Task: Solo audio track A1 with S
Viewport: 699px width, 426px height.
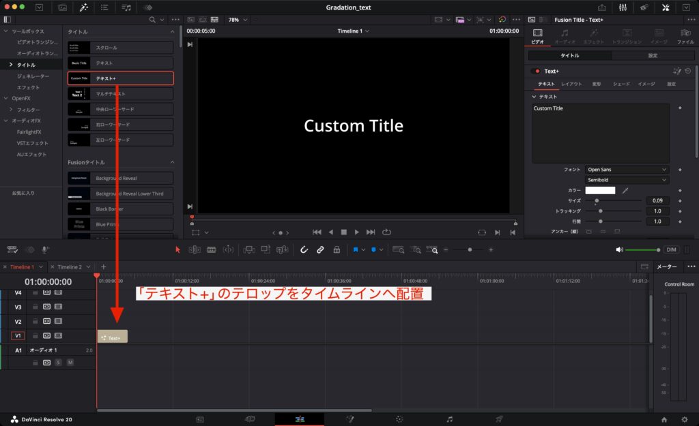Action: click(x=59, y=363)
